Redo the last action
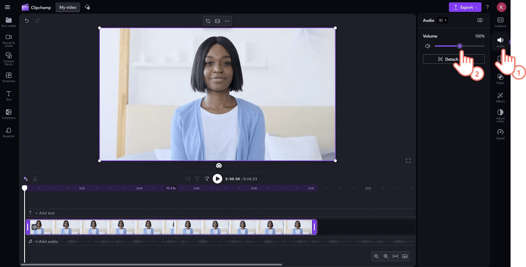This screenshot has height=267, width=526. tap(38, 21)
